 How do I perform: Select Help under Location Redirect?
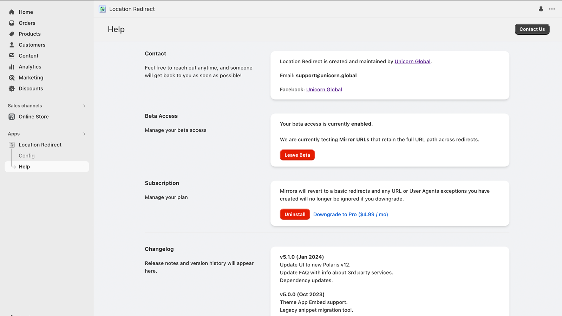click(x=24, y=166)
